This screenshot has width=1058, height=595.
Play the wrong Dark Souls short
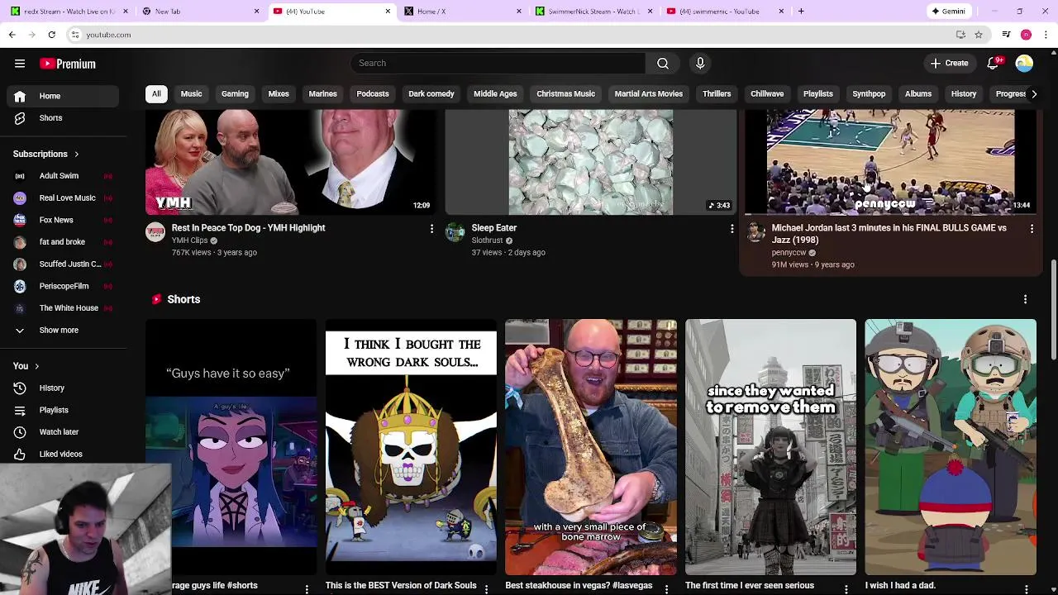pos(411,446)
